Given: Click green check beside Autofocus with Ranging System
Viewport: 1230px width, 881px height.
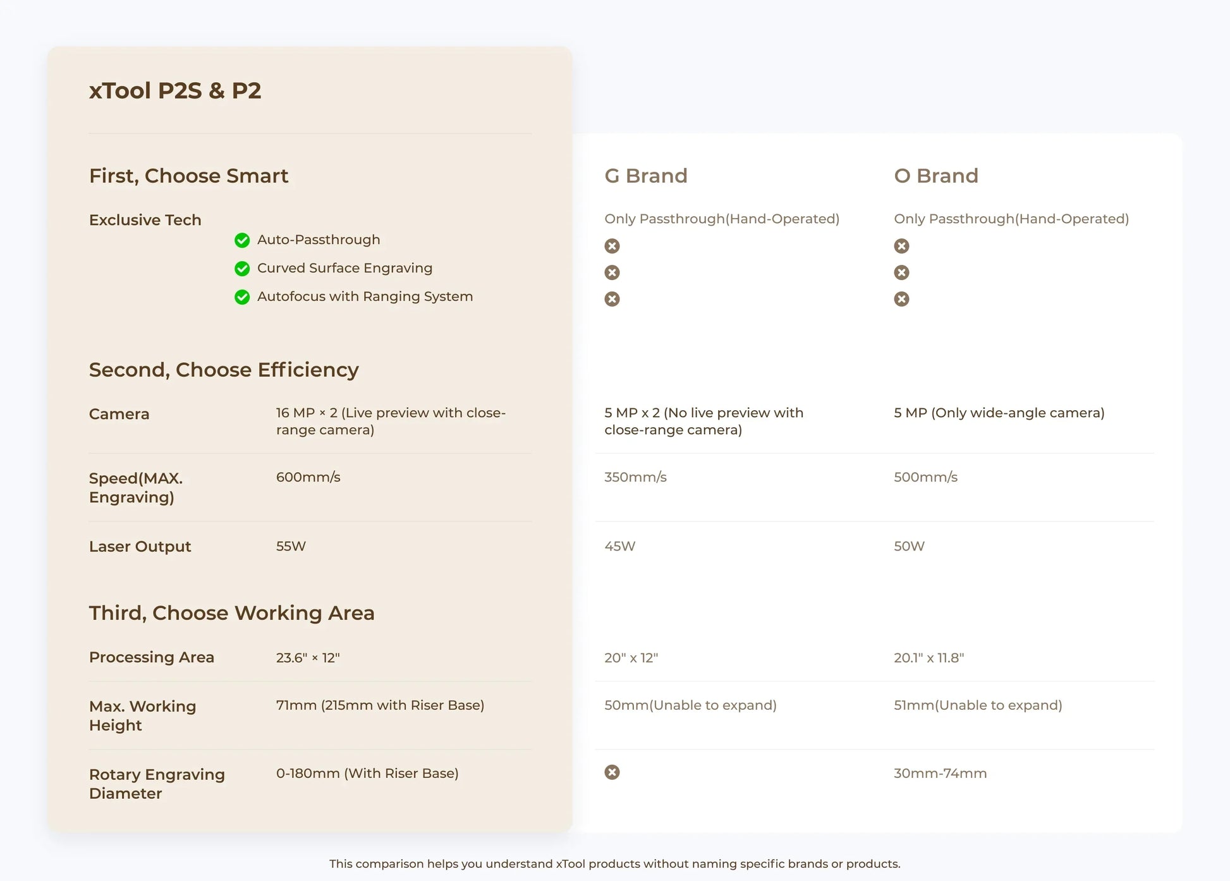Looking at the screenshot, I should tap(242, 297).
